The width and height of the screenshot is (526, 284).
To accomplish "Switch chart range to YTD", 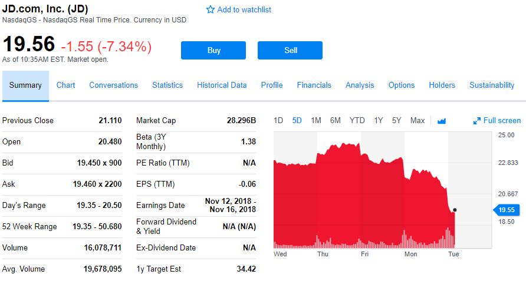I will [357, 120].
